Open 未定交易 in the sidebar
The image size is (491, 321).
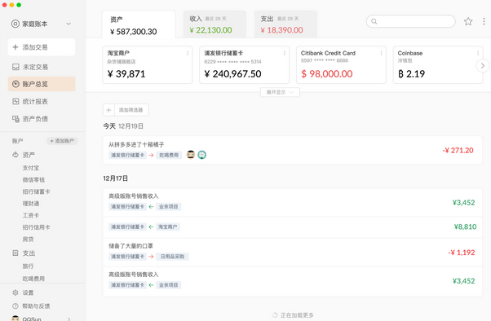[42, 67]
